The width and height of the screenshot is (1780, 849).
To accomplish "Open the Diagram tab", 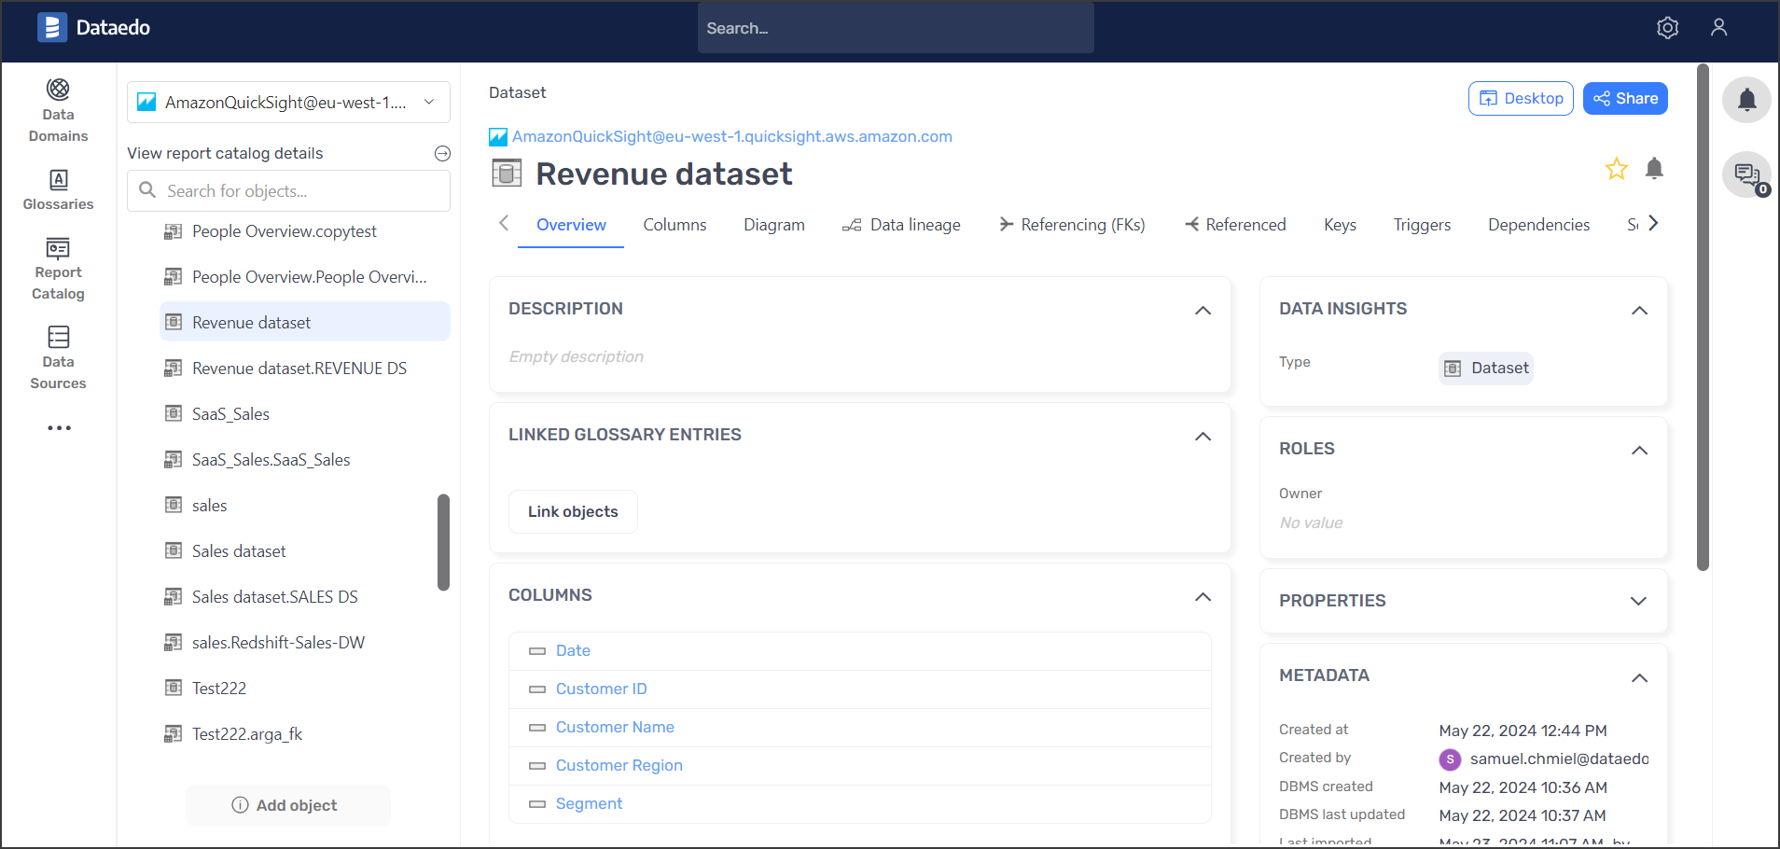I will [x=774, y=225].
